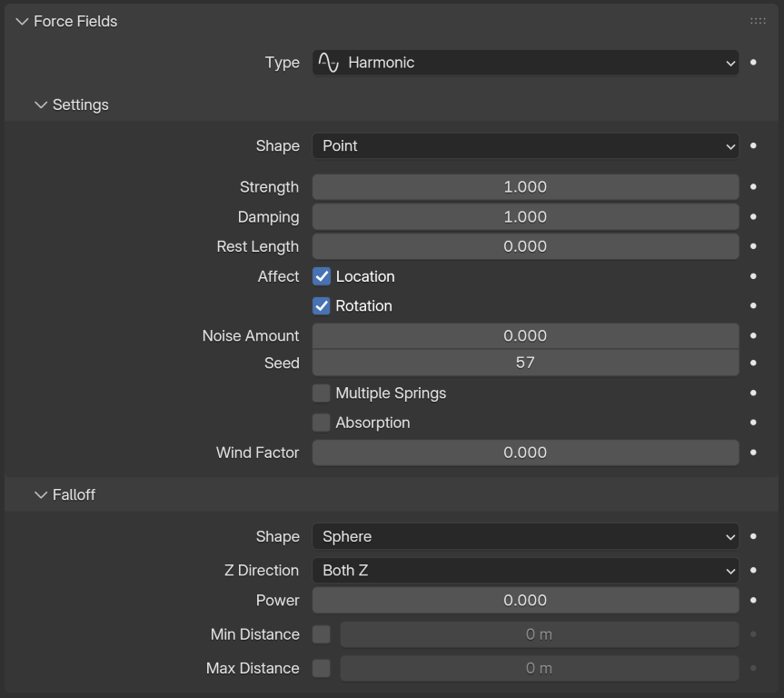Enable the Absorption checkbox
This screenshot has width=784, height=698.
322,423
